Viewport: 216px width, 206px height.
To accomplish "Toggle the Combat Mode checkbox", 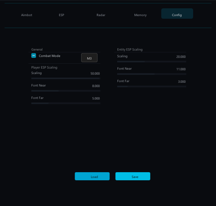I will point(33,56).
